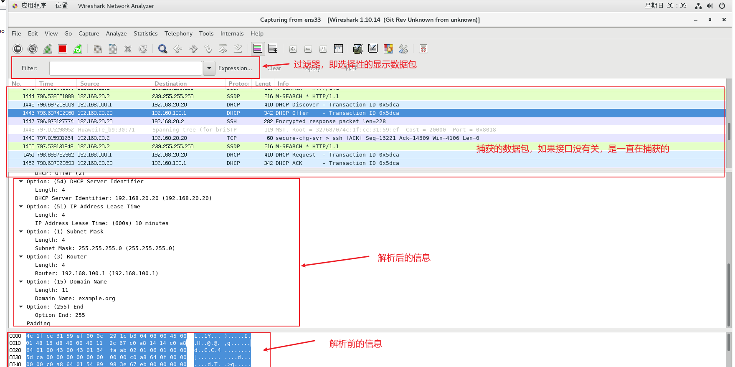Viewport: 735px width, 367px height.
Task: Toggle auto scroll in live capture
Action: (273, 49)
